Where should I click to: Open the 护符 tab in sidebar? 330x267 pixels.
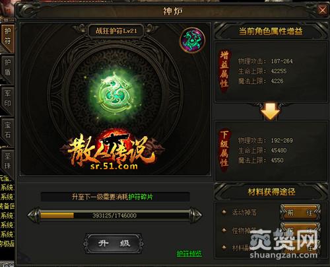coord(7,36)
